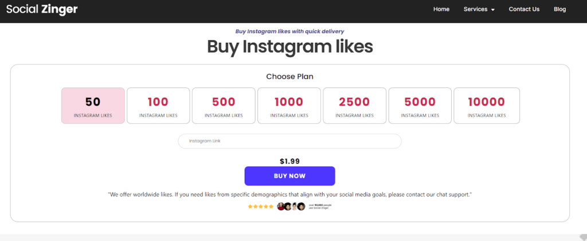
Task: Click the 'over 50,000 people' text
Action: pyautogui.click(x=320, y=206)
